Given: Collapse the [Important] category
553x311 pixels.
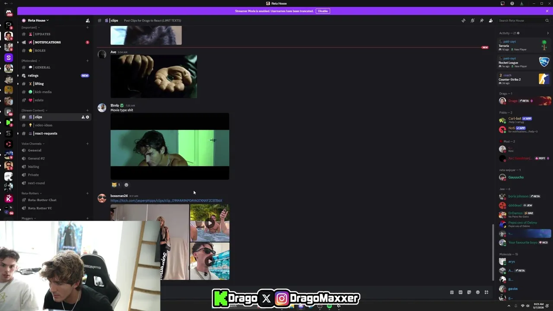Looking at the screenshot, I should click(x=31, y=28).
